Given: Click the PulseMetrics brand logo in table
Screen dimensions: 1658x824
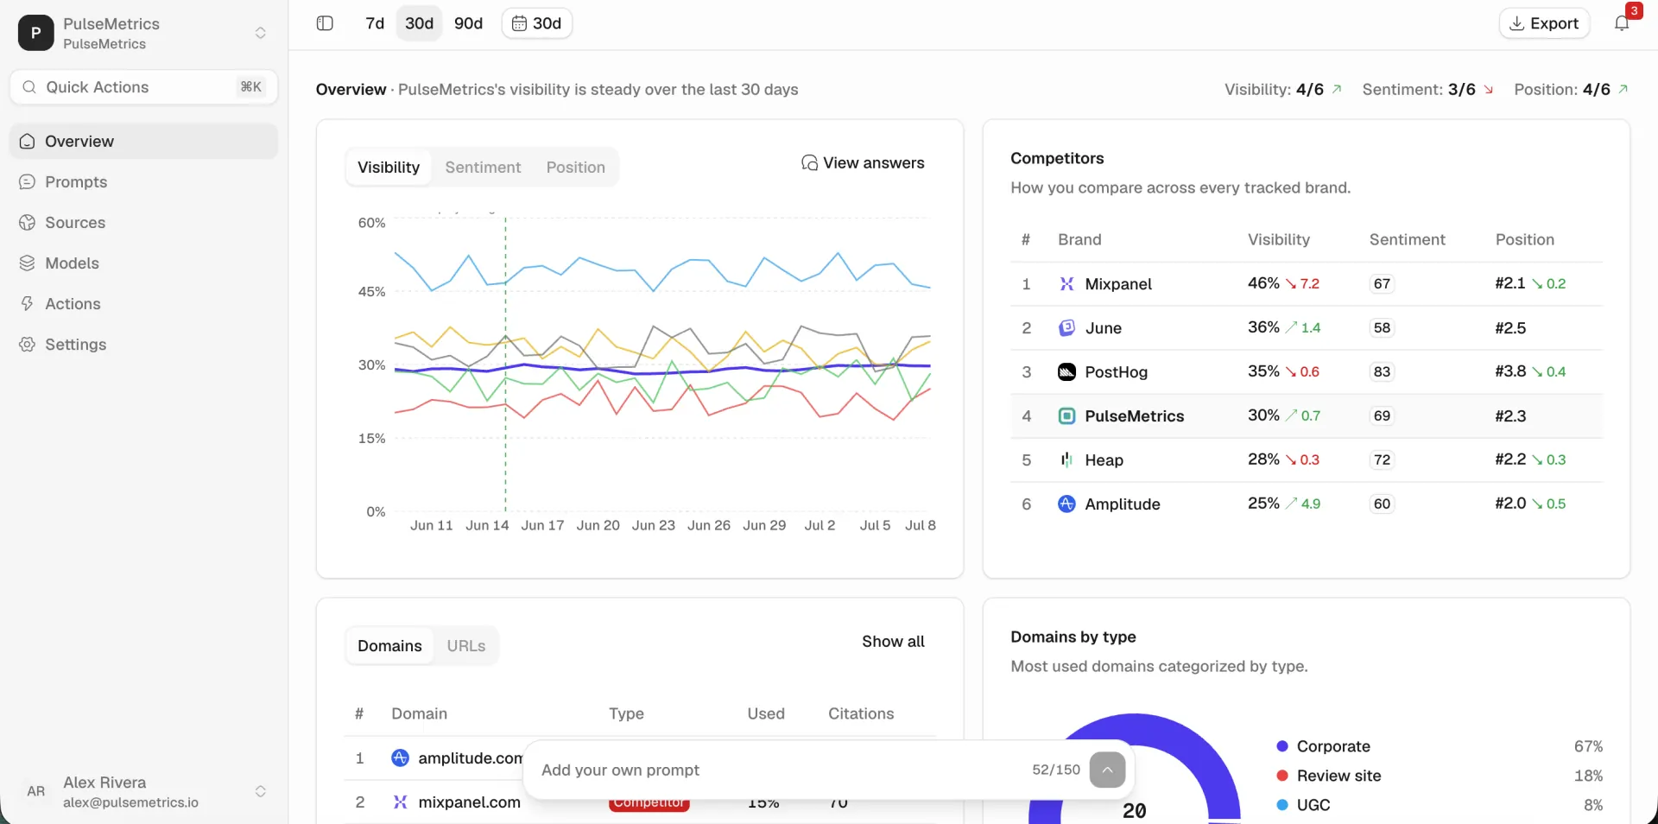Looking at the screenshot, I should coord(1066,416).
